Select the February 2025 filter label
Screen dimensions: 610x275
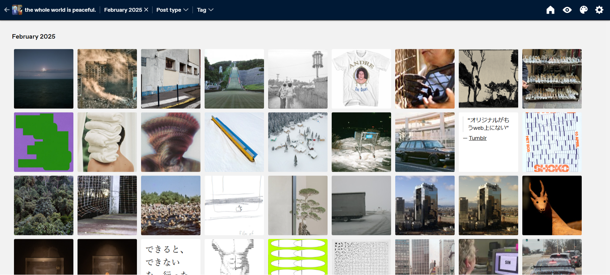123,10
